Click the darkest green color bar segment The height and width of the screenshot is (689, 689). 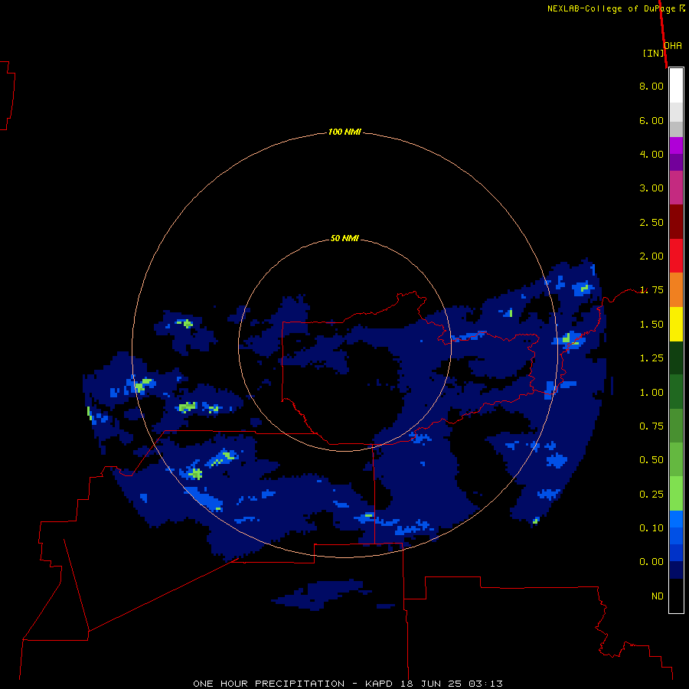pos(676,358)
